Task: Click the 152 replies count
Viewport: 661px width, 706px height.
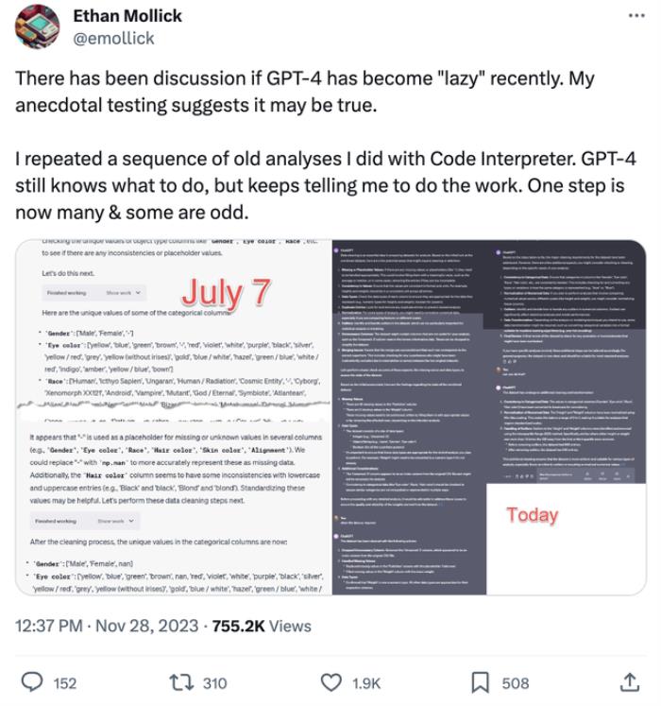Action: tap(65, 683)
